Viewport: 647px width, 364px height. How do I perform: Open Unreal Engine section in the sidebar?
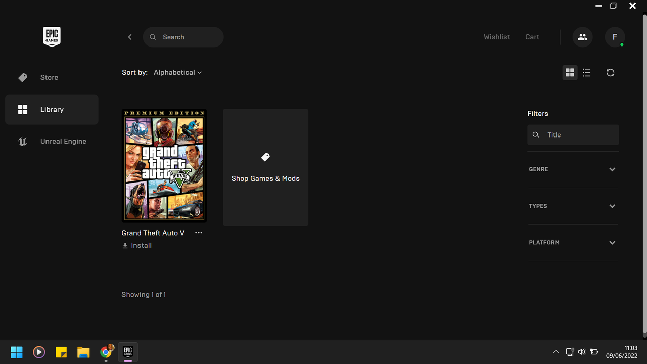tap(52, 141)
